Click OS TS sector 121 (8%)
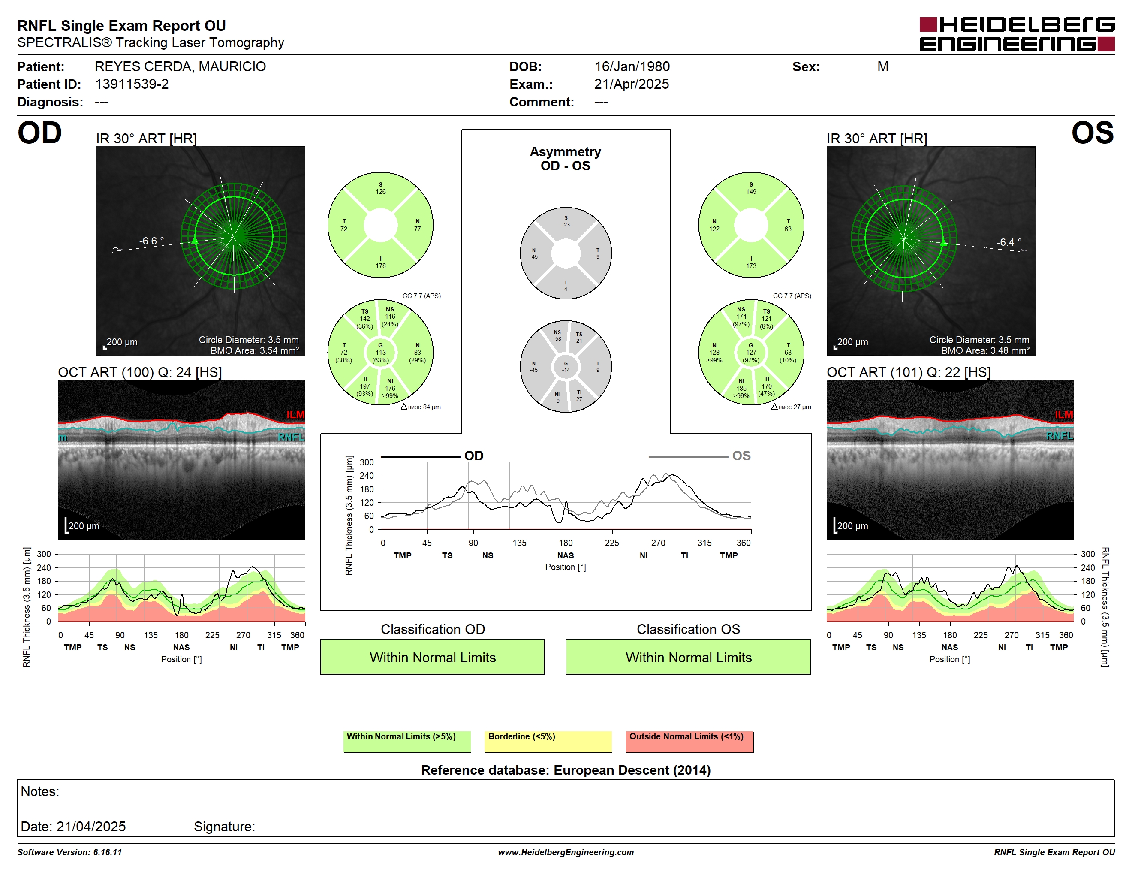 [x=767, y=319]
